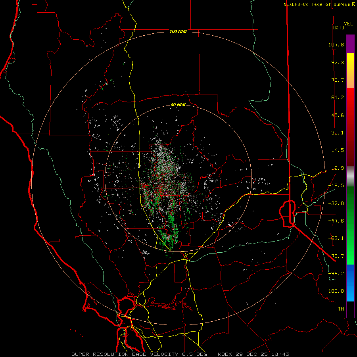Click the Super-Resolution Base Velocity caption
Viewport: 357px width, 357px height.
click(180, 354)
